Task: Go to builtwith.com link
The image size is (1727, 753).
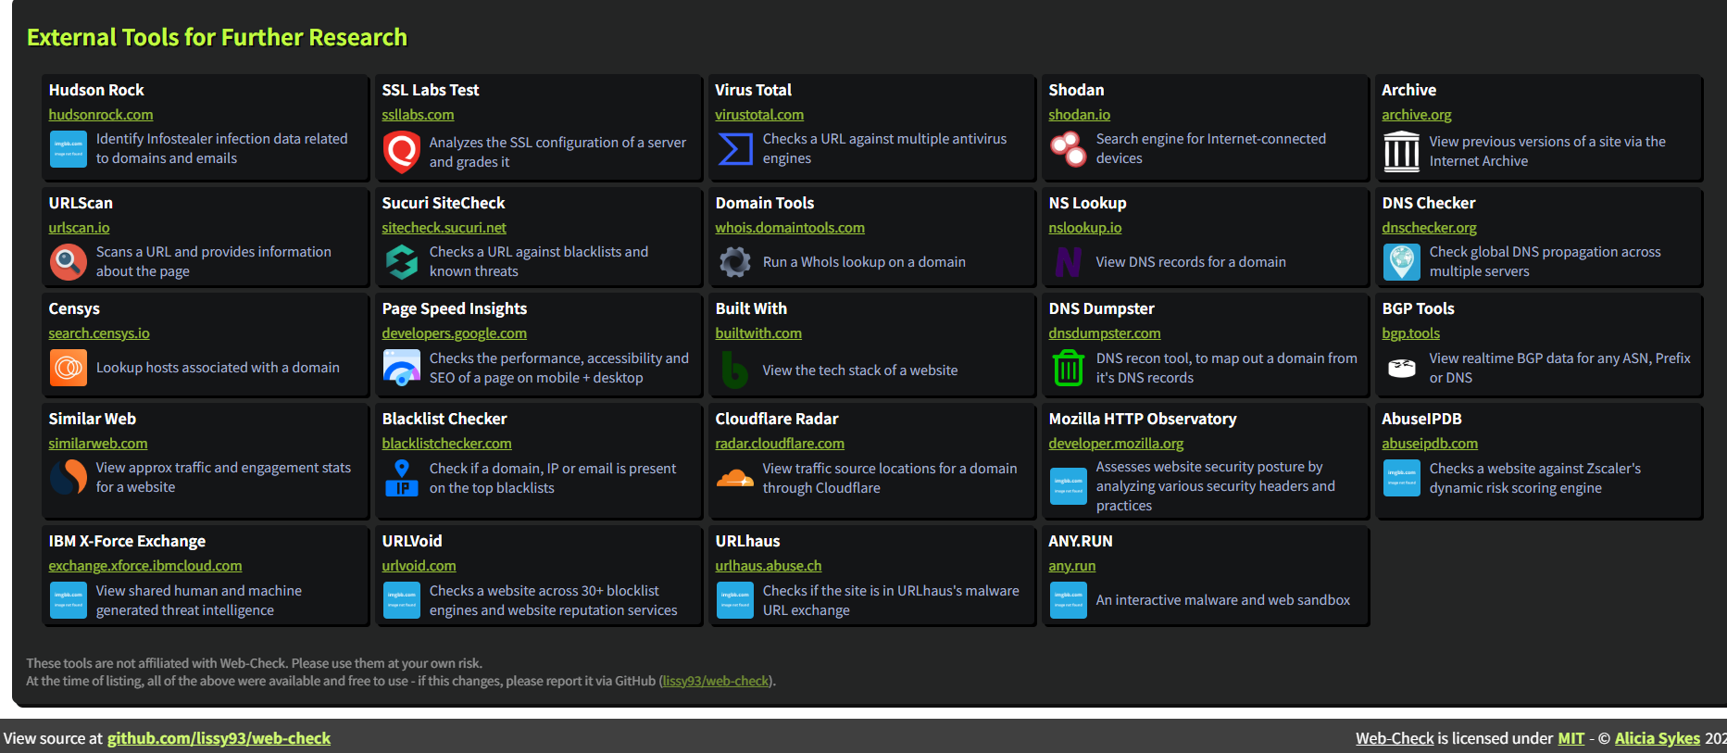Action: coord(758,333)
